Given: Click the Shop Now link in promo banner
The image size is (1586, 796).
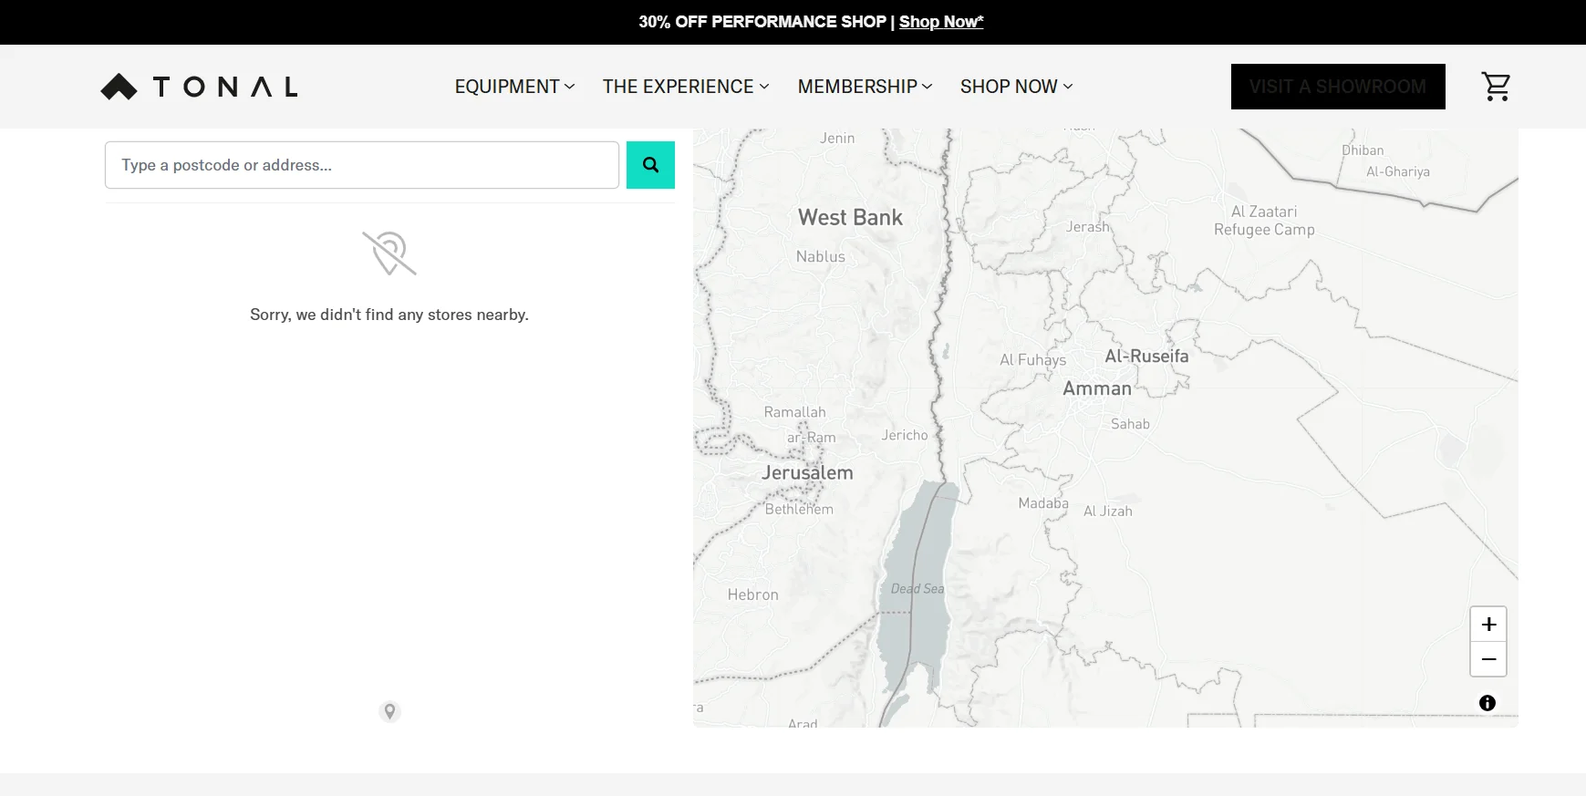Looking at the screenshot, I should [x=940, y=22].
